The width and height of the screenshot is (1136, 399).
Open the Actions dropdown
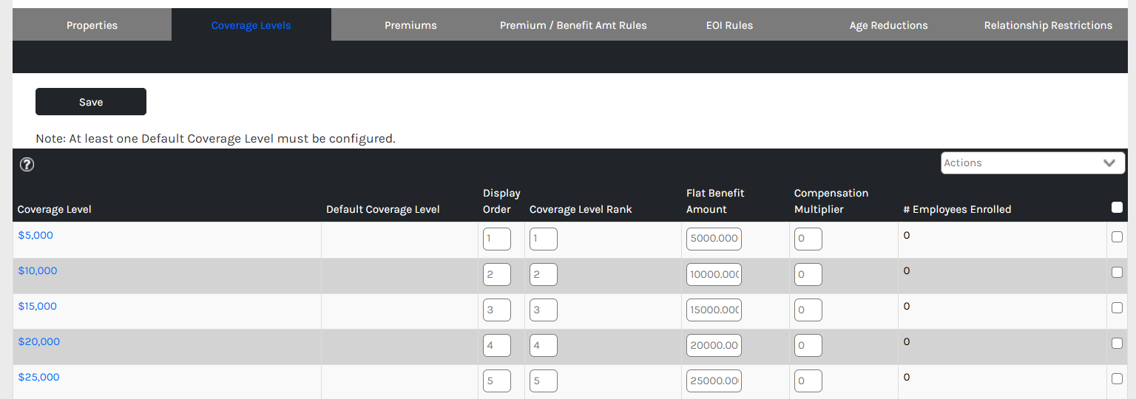1032,163
